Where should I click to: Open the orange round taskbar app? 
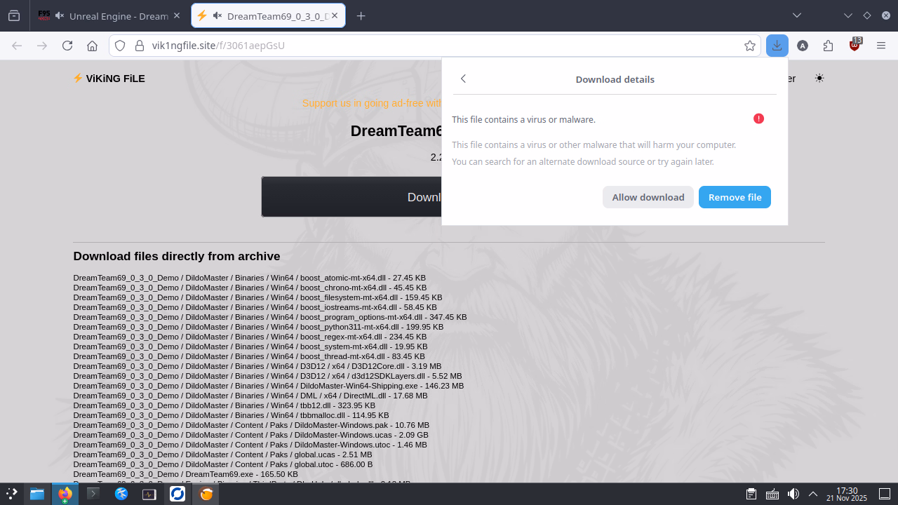point(206,494)
